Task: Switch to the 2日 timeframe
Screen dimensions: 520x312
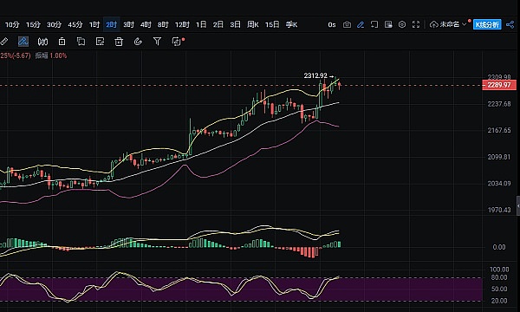Action: click(x=218, y=24)
